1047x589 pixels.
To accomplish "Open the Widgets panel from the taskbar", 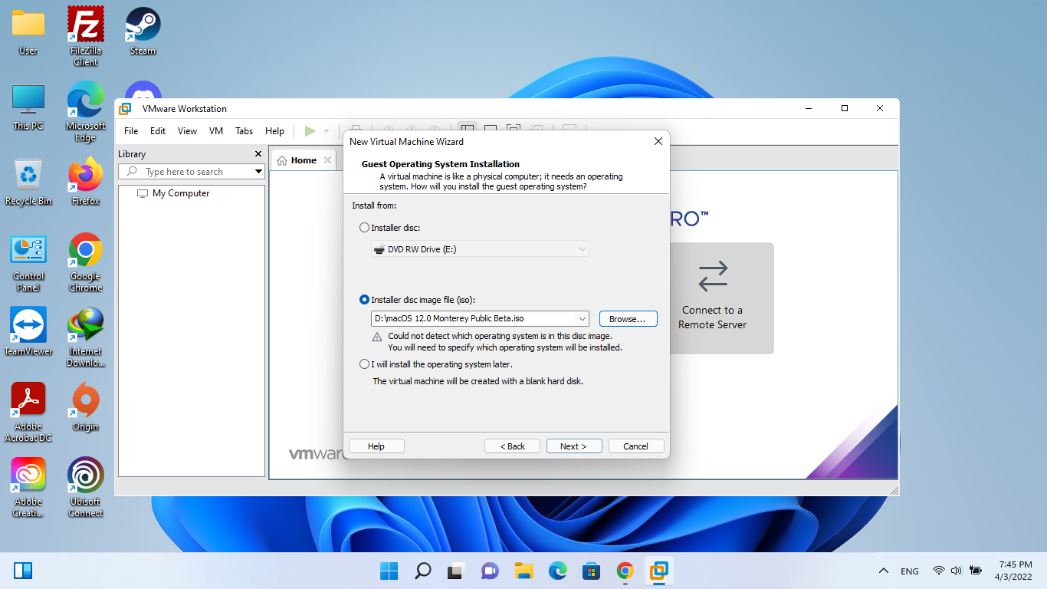I will (23, 571).
